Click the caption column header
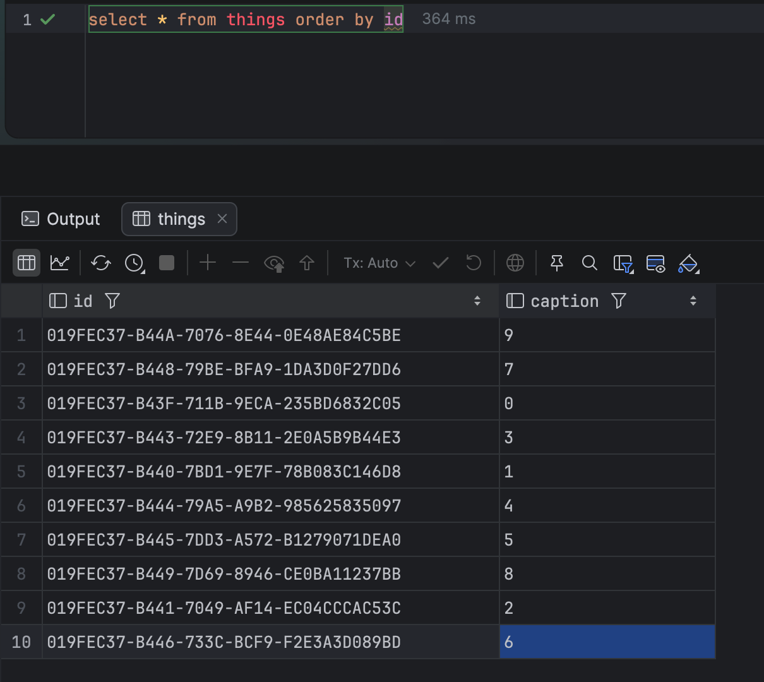 (607, 301)
